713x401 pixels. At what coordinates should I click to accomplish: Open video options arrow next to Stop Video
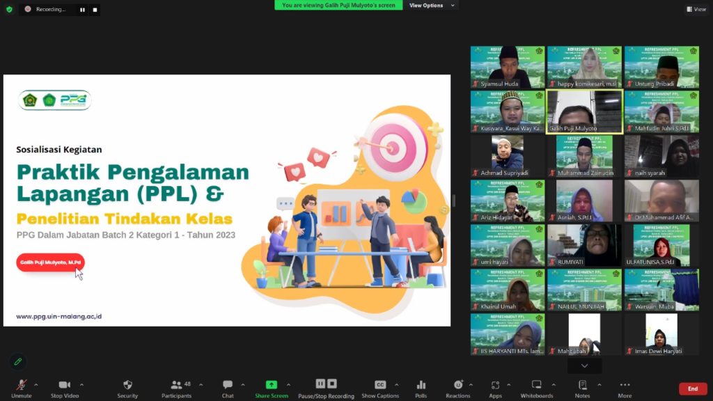pyautogui.click(x=82, y=385)
